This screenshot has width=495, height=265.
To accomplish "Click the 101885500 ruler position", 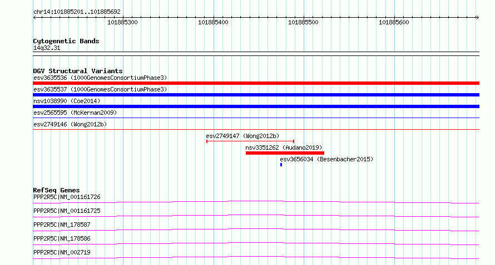I will click(x=303, y=22).
